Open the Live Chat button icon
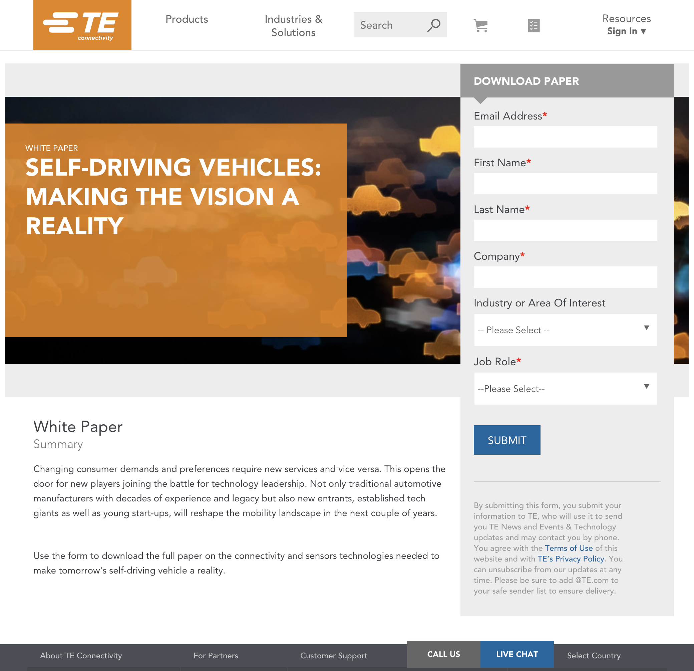 tap(517, 654)
